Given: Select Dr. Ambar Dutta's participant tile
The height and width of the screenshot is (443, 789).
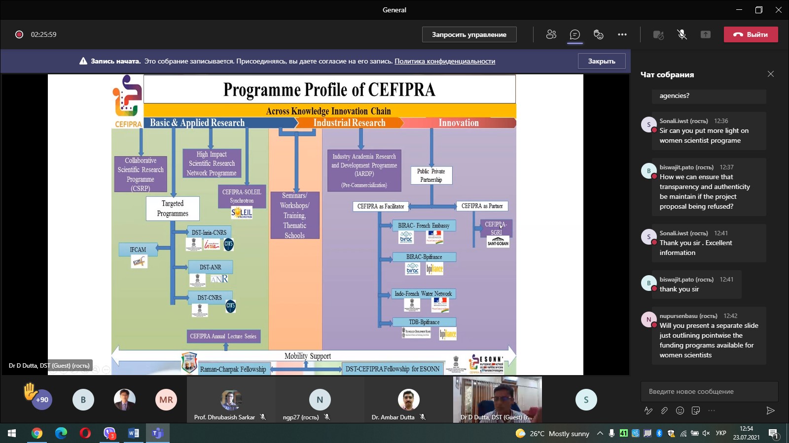Looking at the screenshot, I should pyautogui.click(x=408, y=400).
